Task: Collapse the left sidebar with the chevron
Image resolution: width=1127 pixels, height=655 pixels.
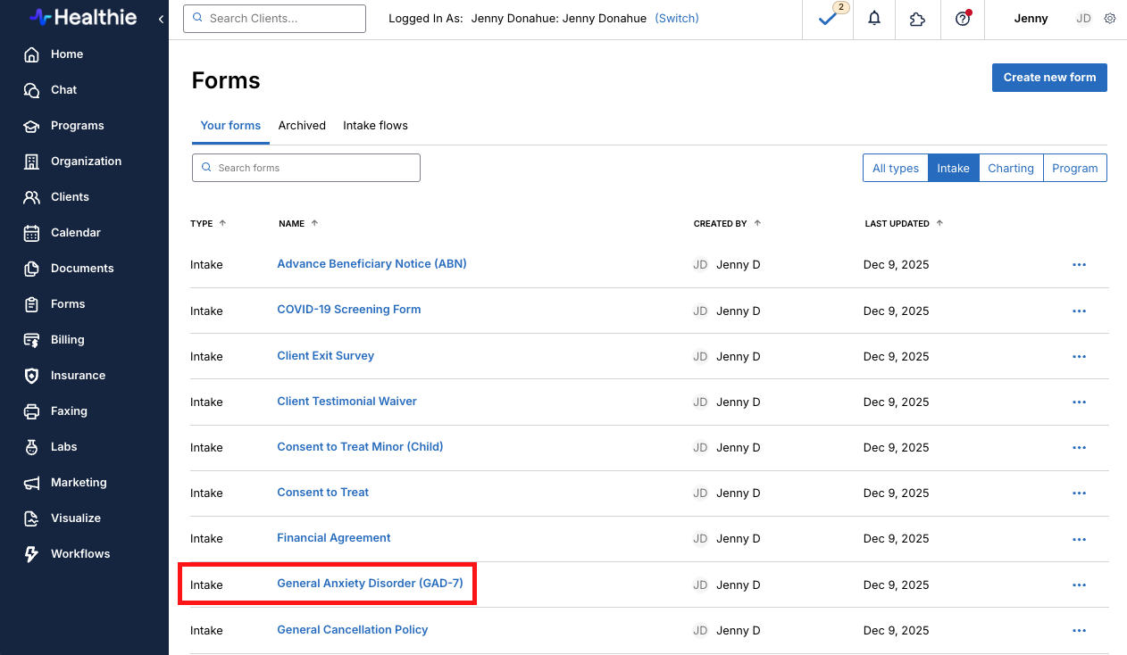Action: pos(161,19)
